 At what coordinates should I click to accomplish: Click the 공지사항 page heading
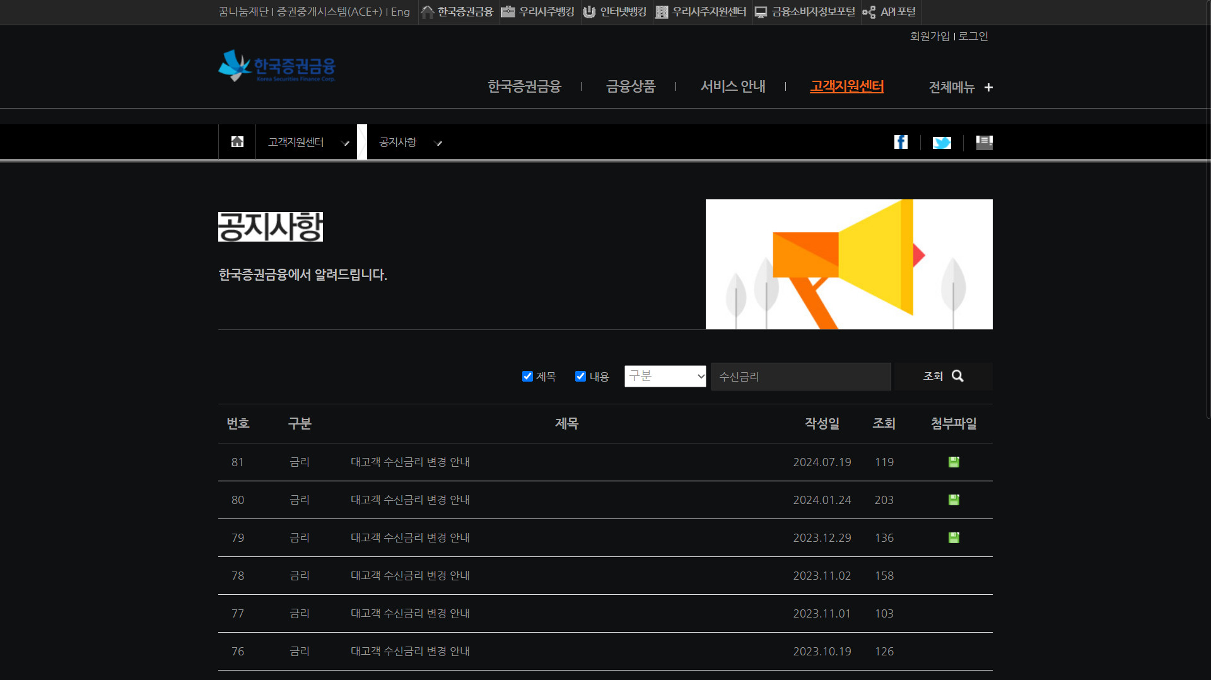271,227
